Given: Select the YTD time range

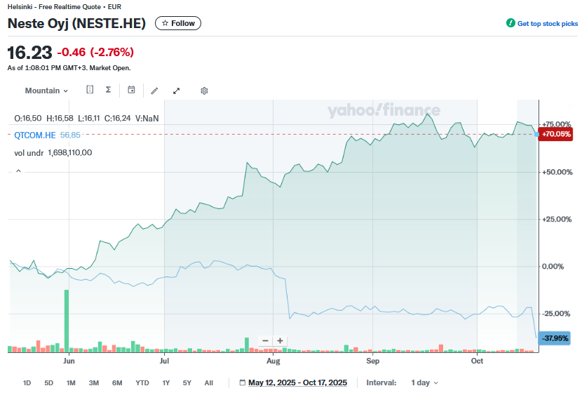Looking at the screenshot, I should click(142, 383).
